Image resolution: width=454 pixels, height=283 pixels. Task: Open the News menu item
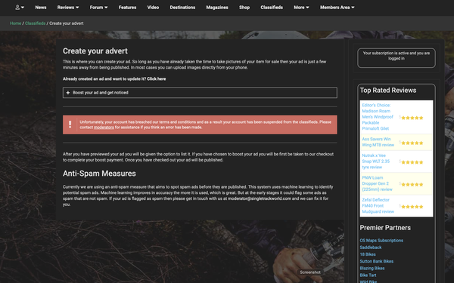pyautogui.click(x=41, y=8)
